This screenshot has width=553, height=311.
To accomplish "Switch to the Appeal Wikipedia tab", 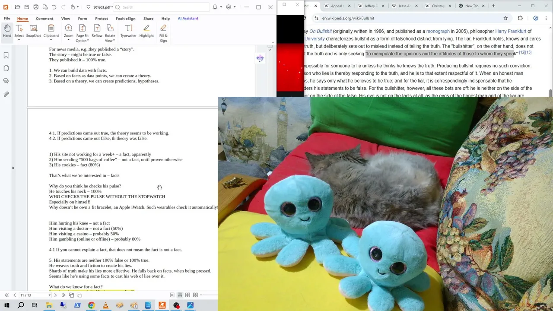I will (x=337, y=6).
